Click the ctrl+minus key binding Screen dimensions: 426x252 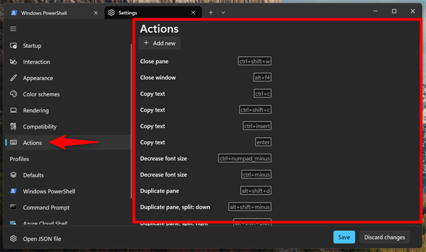[256, 175]
